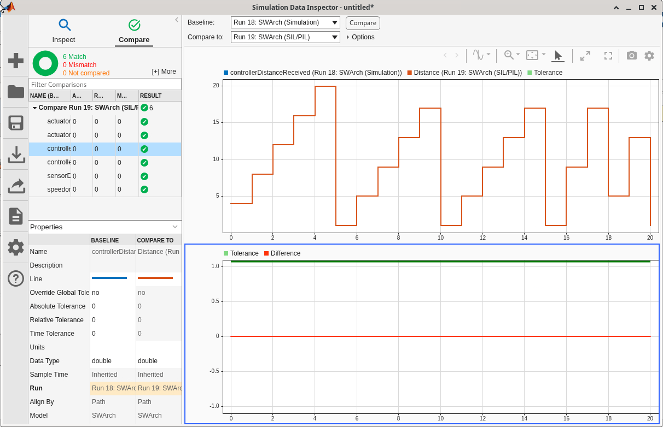The width and height of the screenshot is (663, 427).
Task: Select the pointer arrow tool
Action: tap(558, 55)
